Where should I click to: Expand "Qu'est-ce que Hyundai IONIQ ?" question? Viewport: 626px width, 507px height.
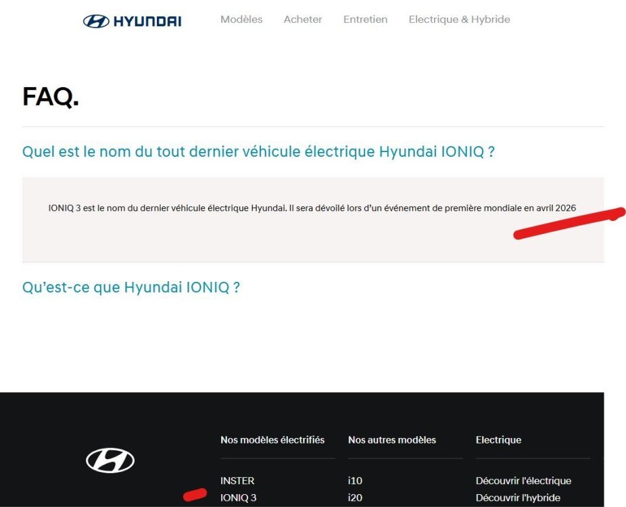pos(131,287)
